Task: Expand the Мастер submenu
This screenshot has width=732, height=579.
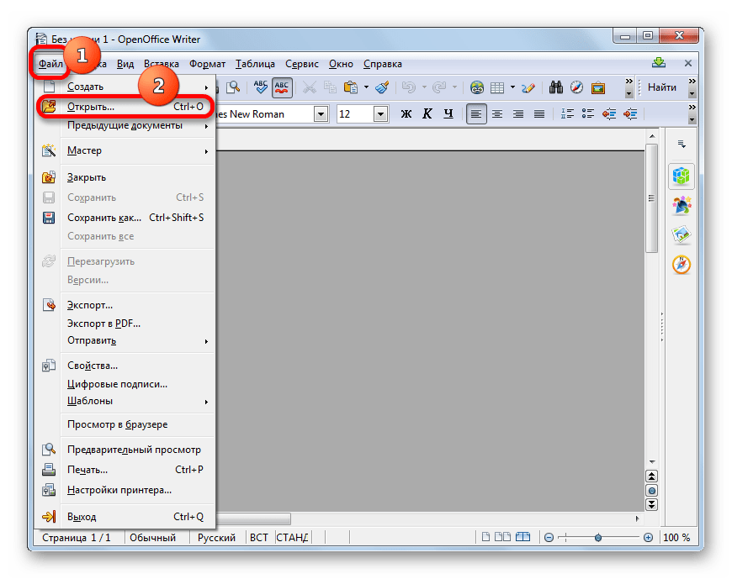Action: point(125,150)
